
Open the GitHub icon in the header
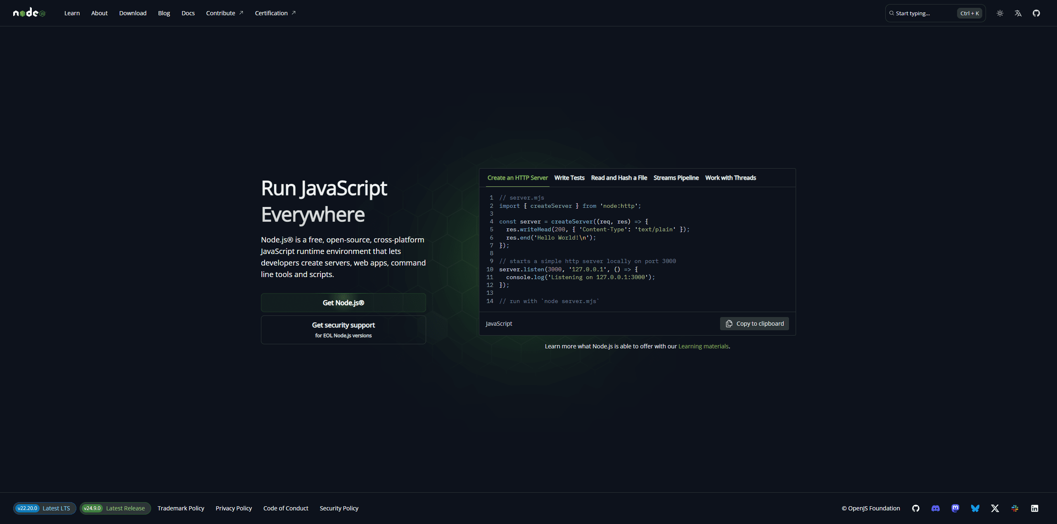click(1036, 13)
